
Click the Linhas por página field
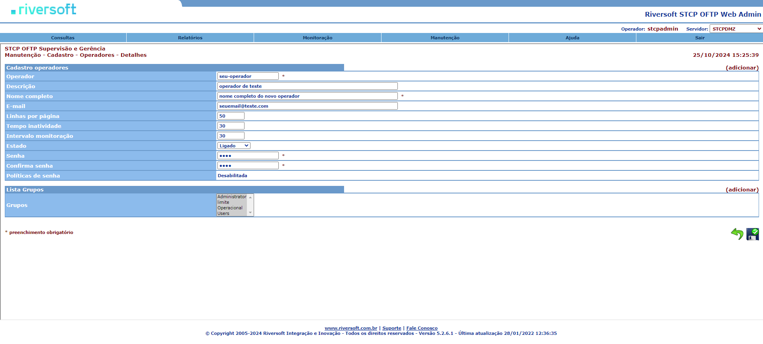(231, 116)
